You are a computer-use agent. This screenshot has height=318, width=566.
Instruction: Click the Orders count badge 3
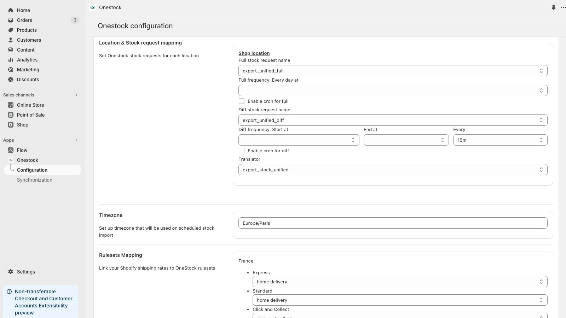point(75,20)
